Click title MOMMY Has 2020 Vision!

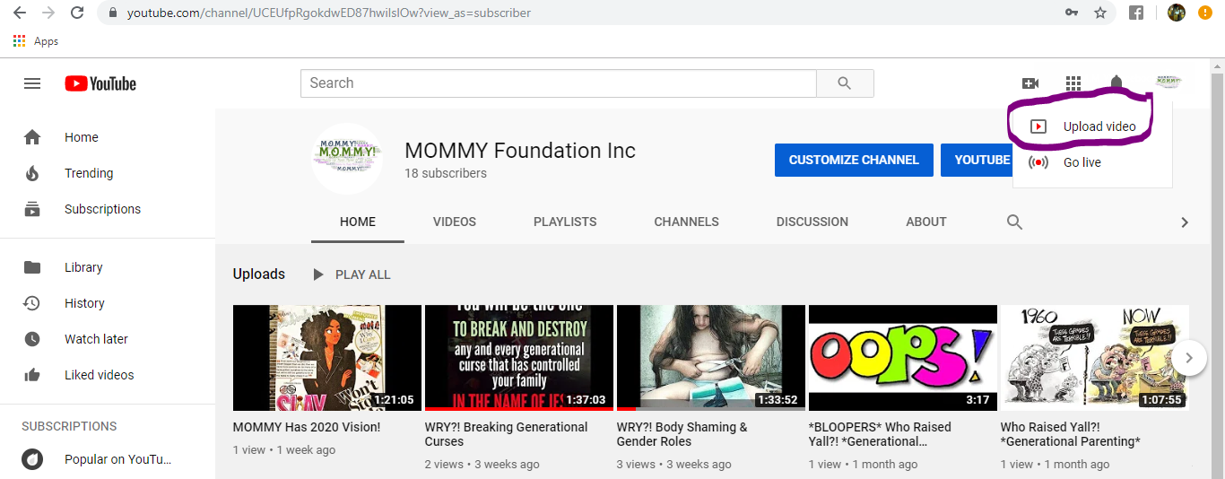[307, 427]
